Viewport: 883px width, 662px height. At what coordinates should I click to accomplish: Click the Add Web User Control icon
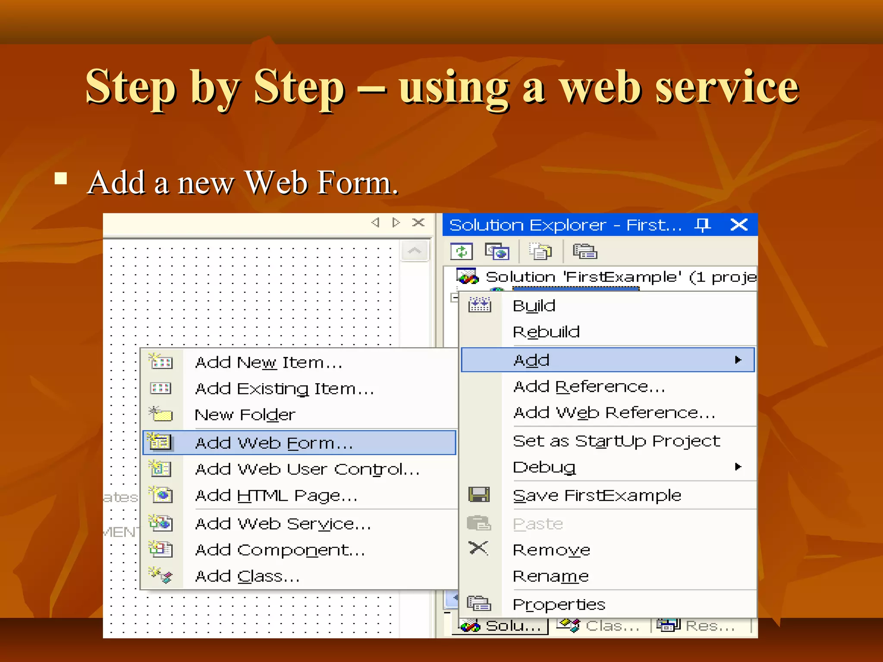[x=160, y=468]
